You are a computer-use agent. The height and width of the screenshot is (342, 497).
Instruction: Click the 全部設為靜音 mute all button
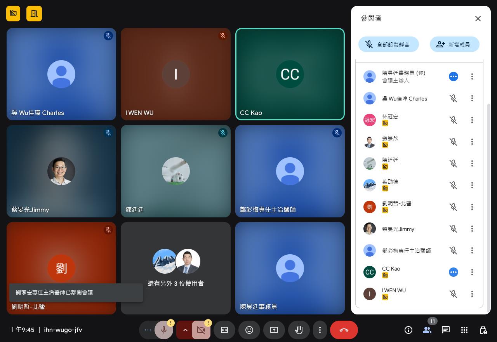click(388, 45)
